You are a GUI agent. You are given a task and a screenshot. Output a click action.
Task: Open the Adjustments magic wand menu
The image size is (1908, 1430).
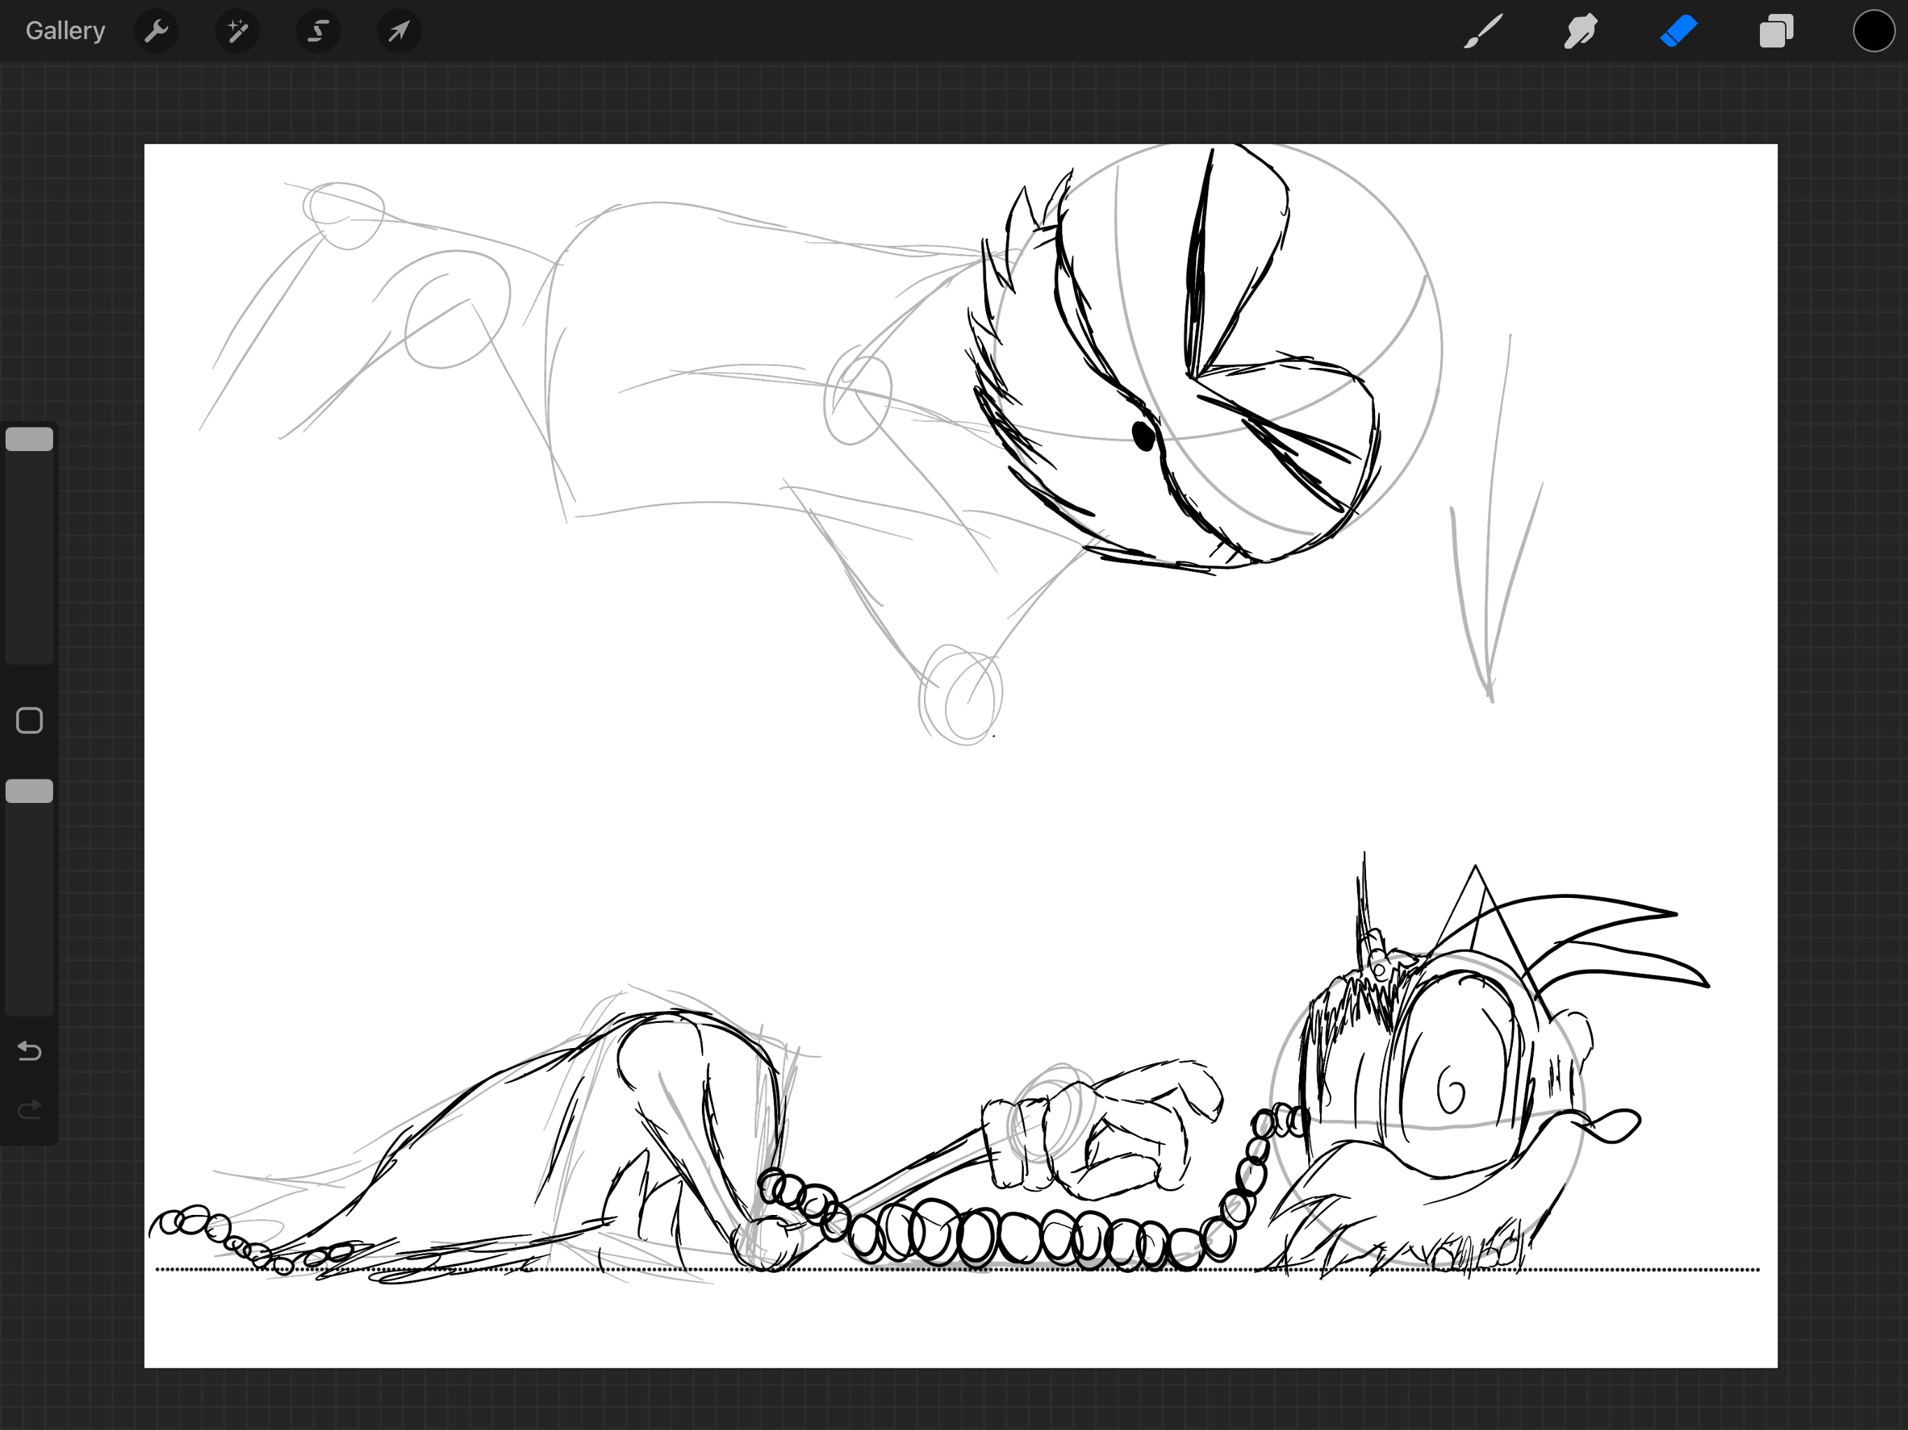[237, 32]
